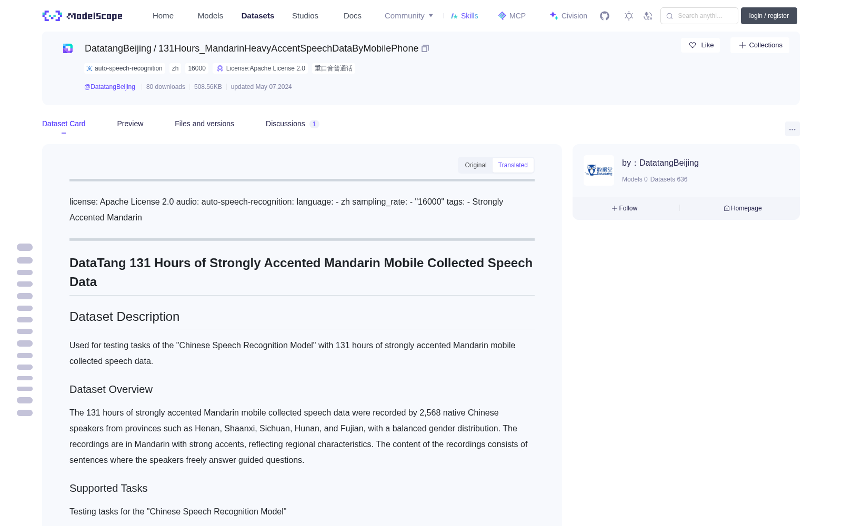Image resolution: width=842 pixels, height=526 pixels.
Task: Open the Discussions tab
Action: tap(292, 124)
